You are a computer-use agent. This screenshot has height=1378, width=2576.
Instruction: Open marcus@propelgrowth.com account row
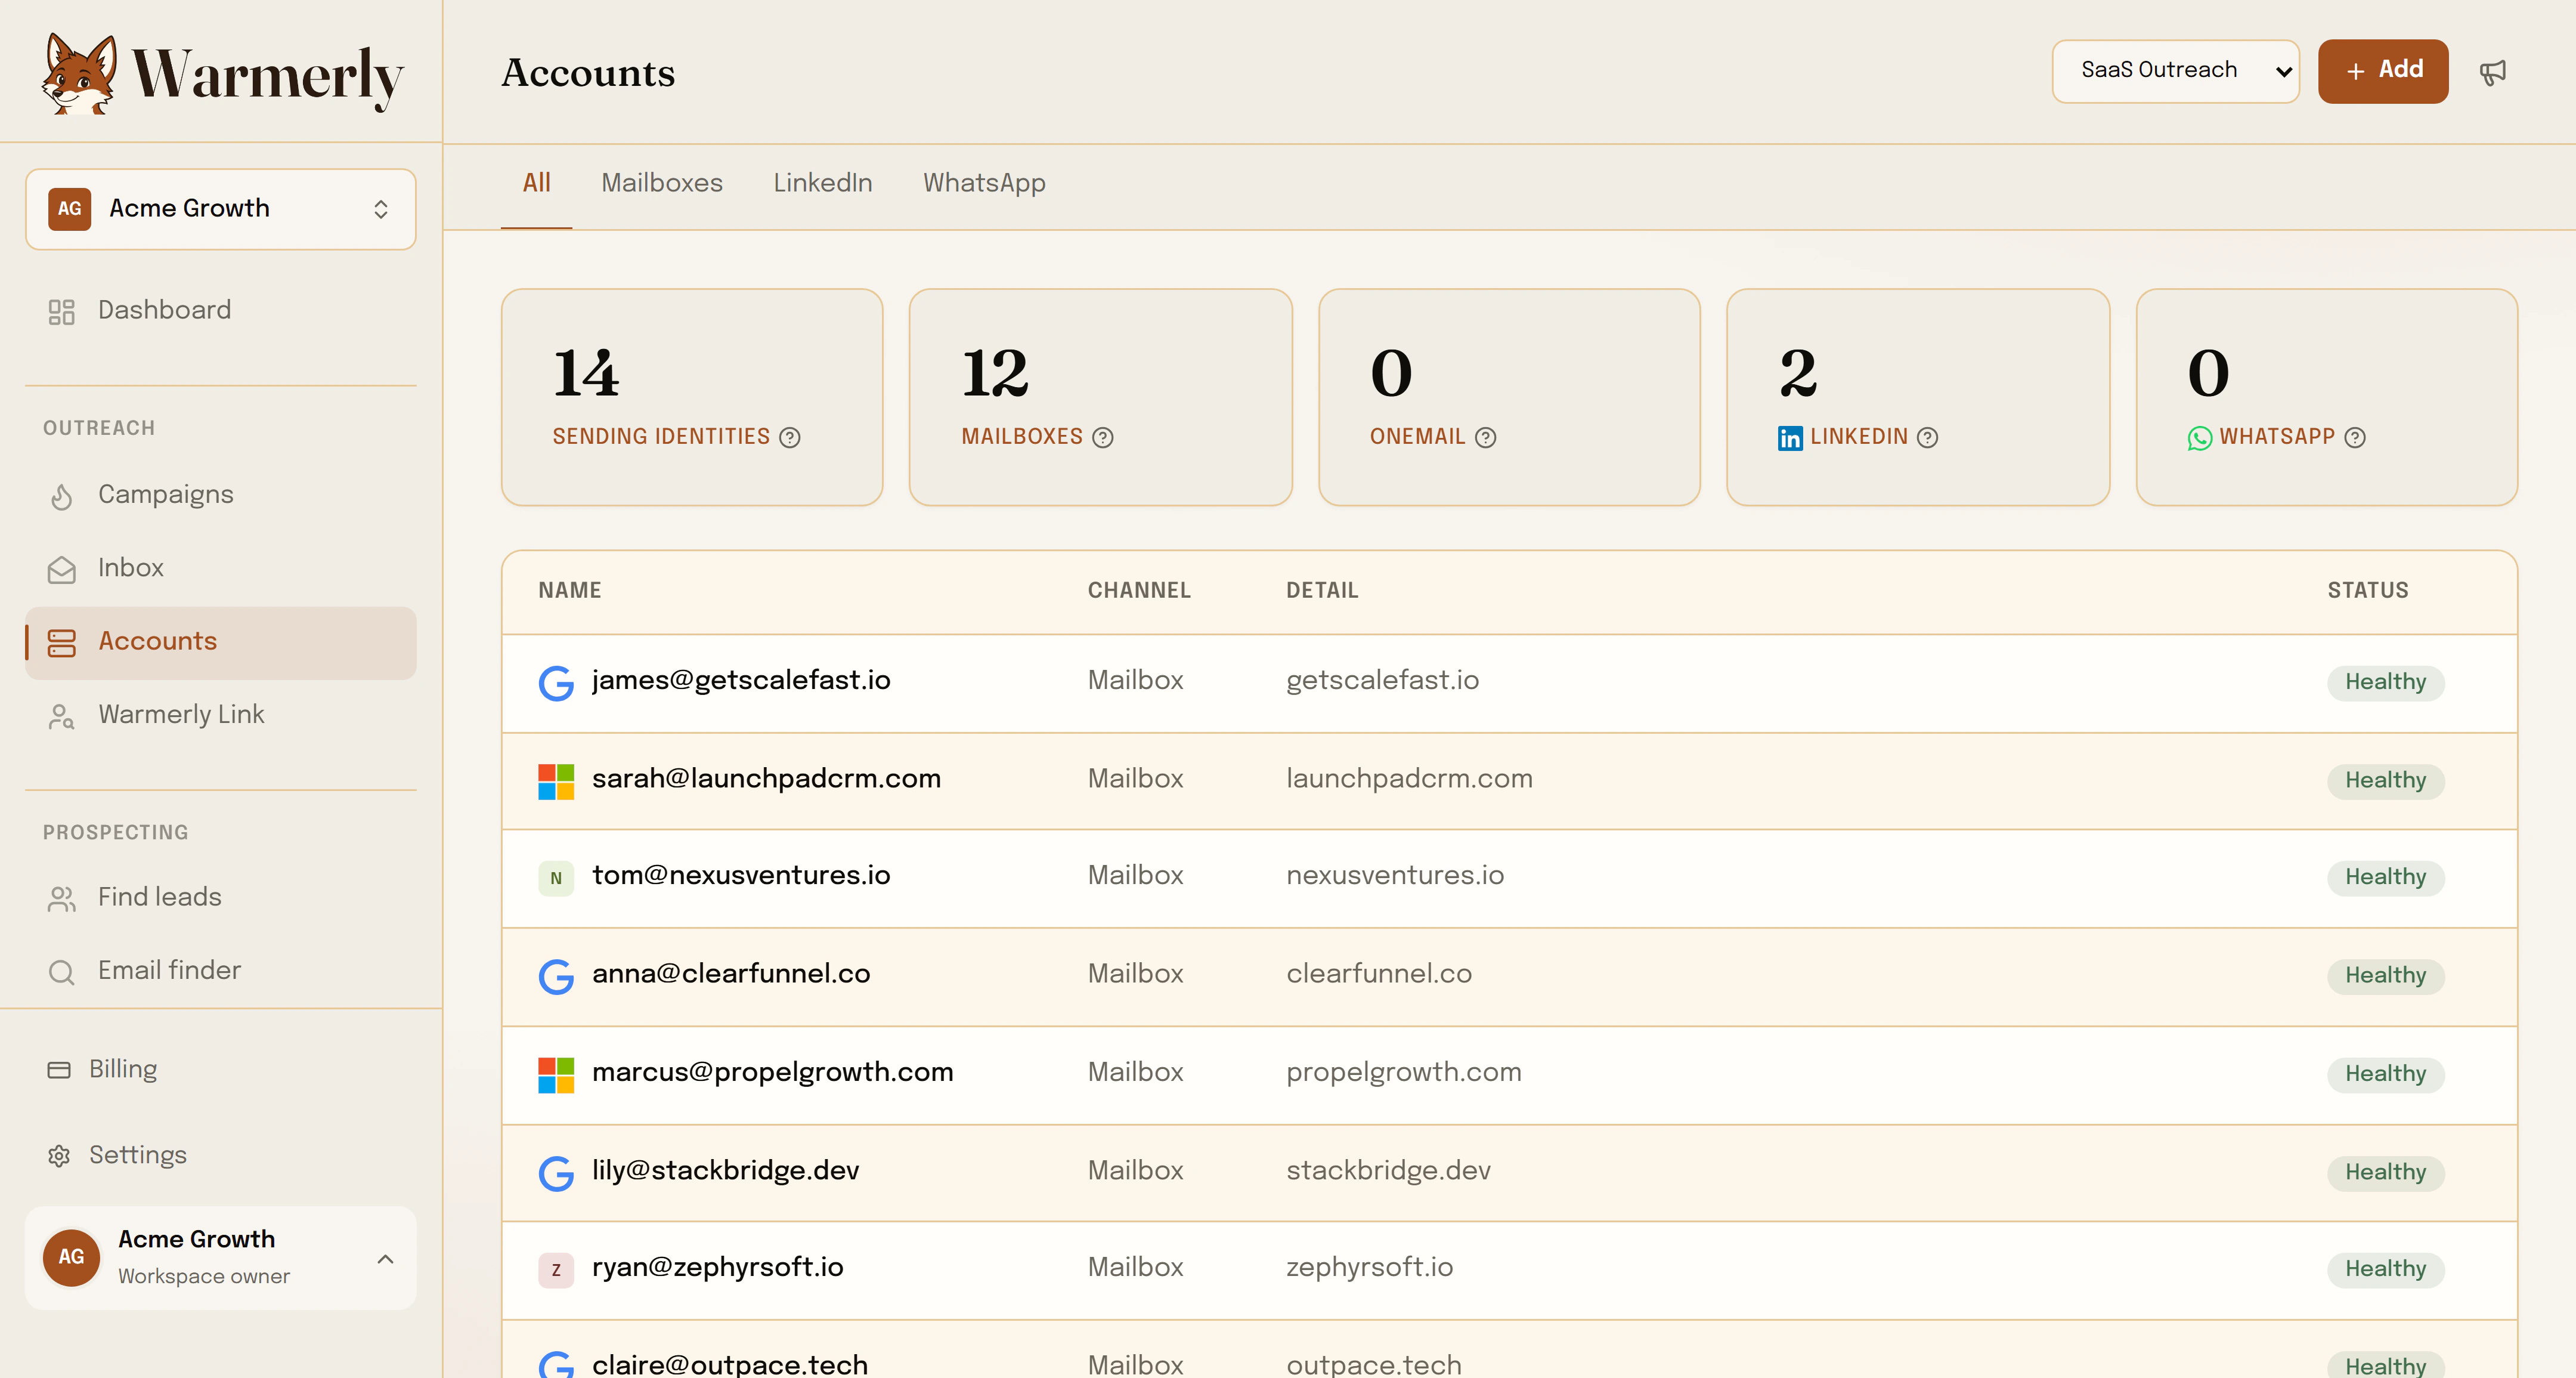click(1509, 1075)
